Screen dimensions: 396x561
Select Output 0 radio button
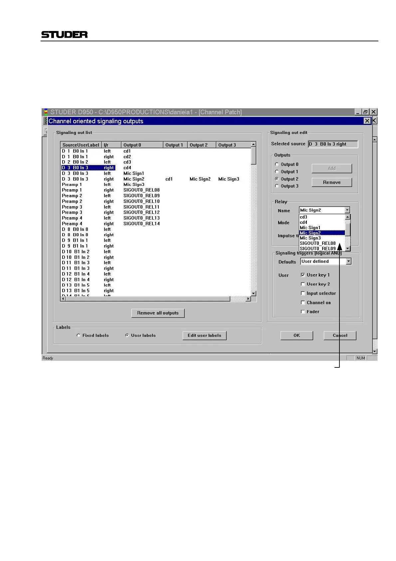tap(277, 164)
